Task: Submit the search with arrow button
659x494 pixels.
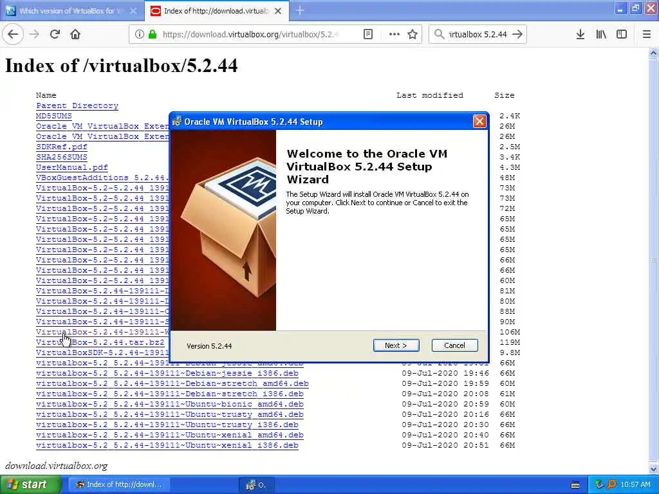Action: (518, 35)
